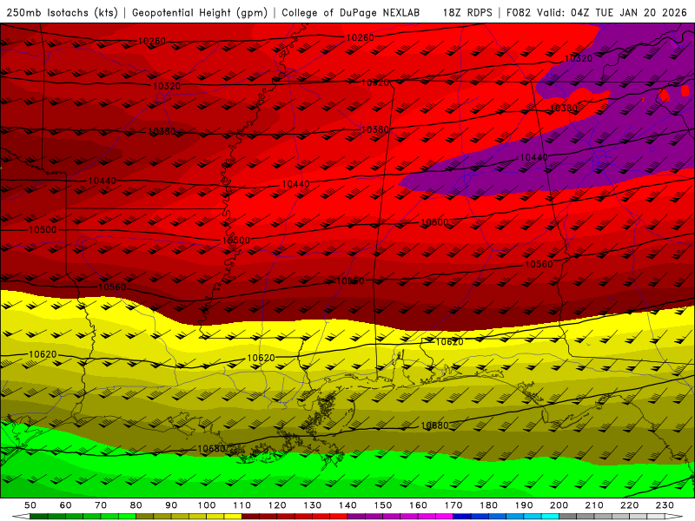Select the darkest maroon swatch starting at 110
695x521 pixels.
(251, 517)
